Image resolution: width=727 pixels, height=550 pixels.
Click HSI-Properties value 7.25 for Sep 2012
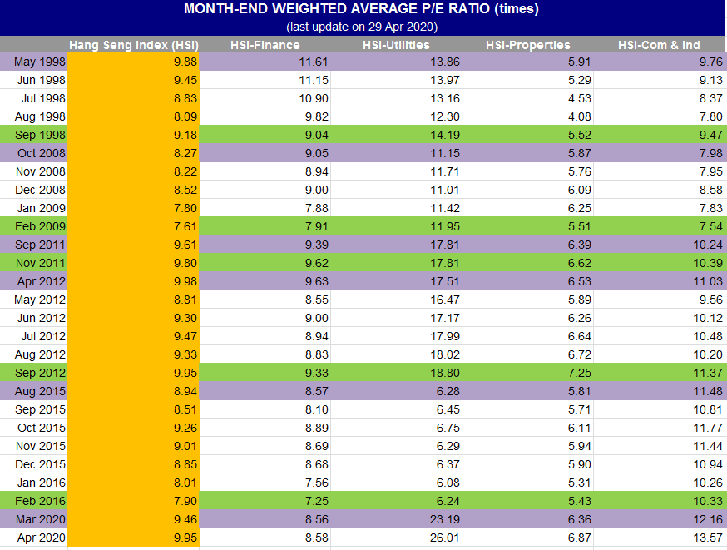point(580,373)
